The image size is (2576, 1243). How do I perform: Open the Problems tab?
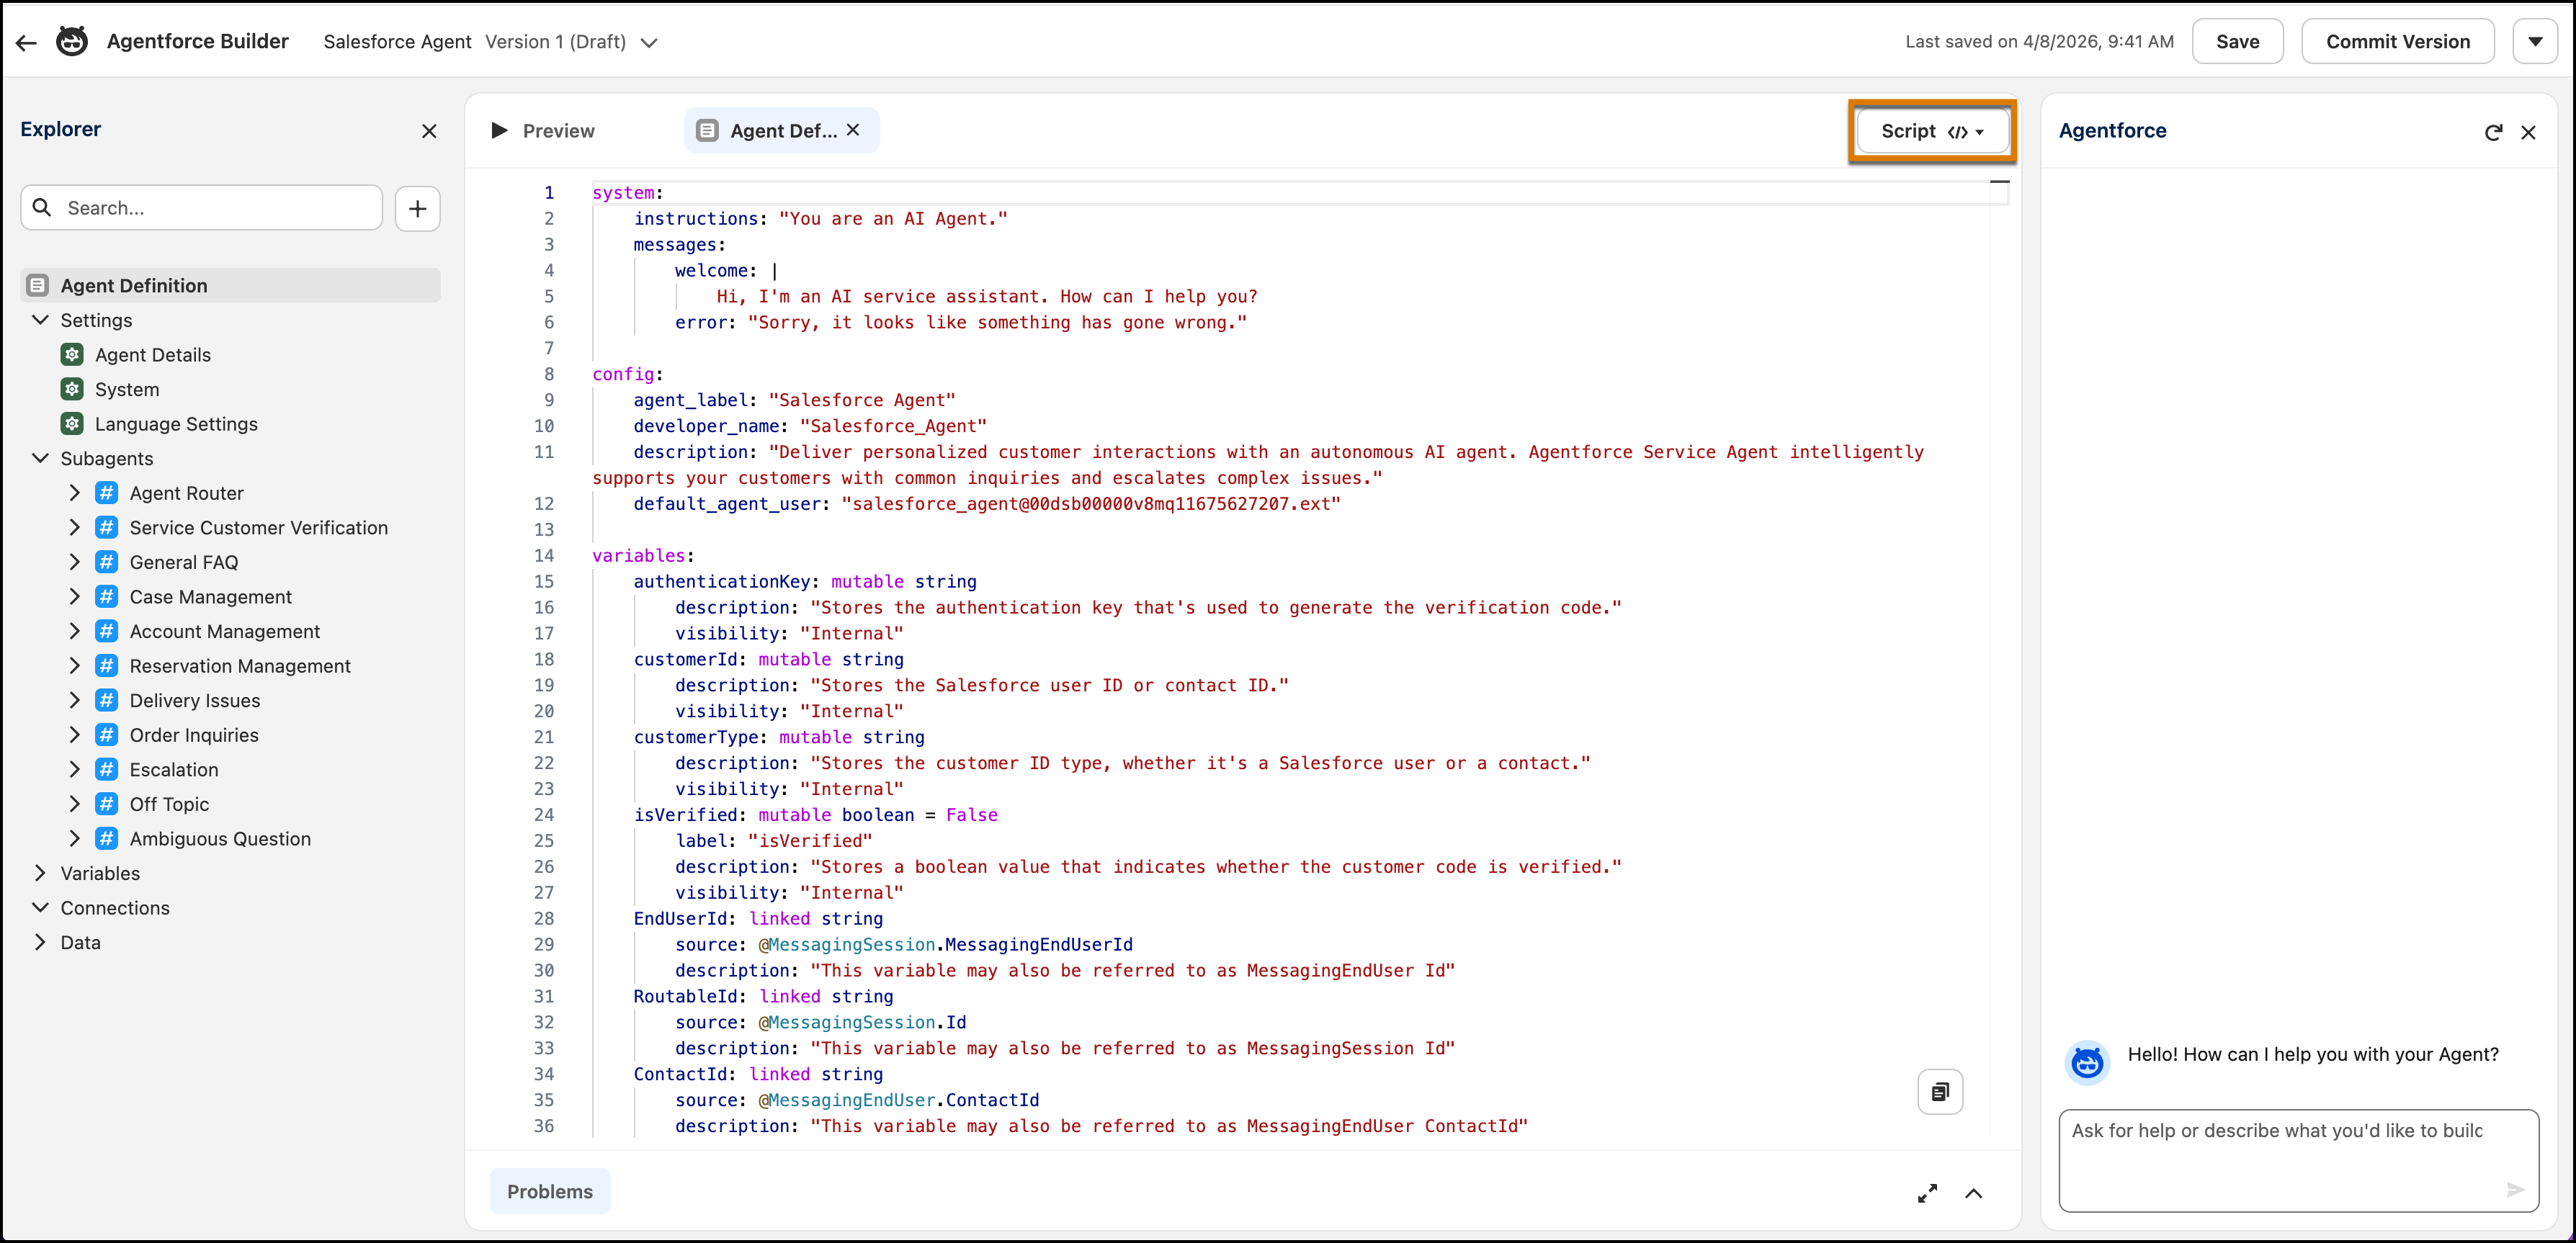coord(549,1191)
